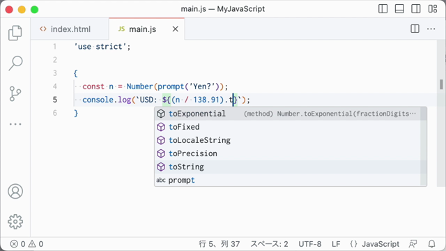446x251 pixels.
Task: Open the Search view icon
Action: [x=15, y=63]
